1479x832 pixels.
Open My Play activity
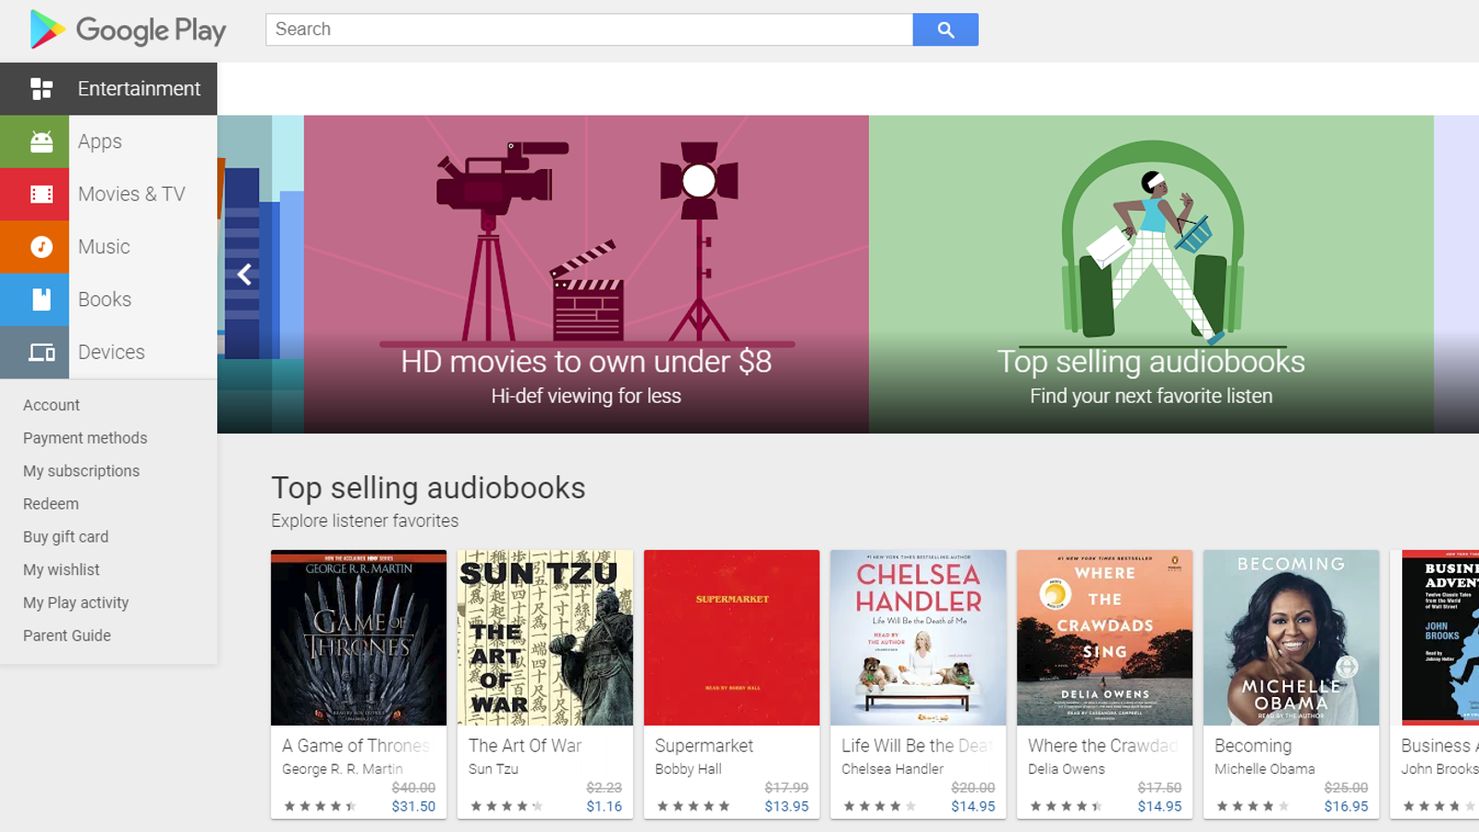pos(76,603)
